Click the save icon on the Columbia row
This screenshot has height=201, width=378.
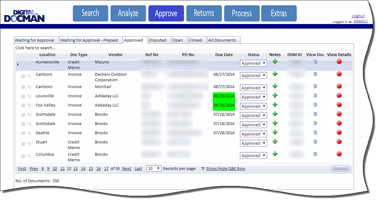23,156
